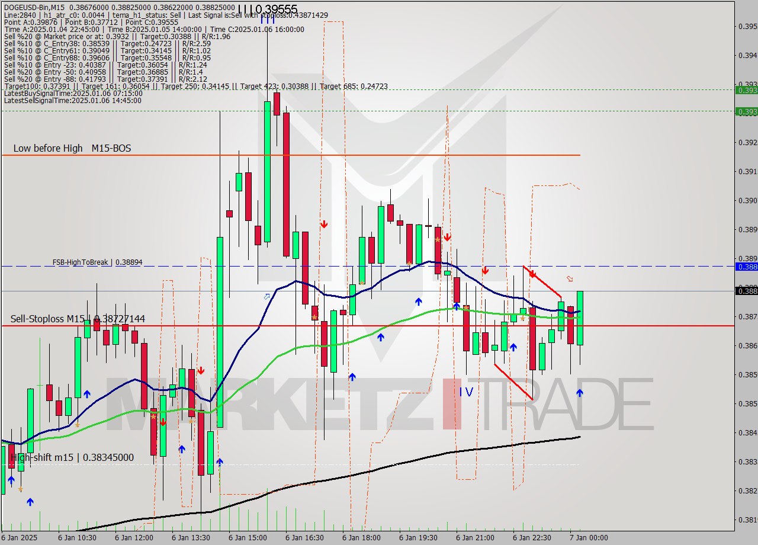Click the black 0.388 current price tag
Screen dimensions: 758x545
(746, 290)
